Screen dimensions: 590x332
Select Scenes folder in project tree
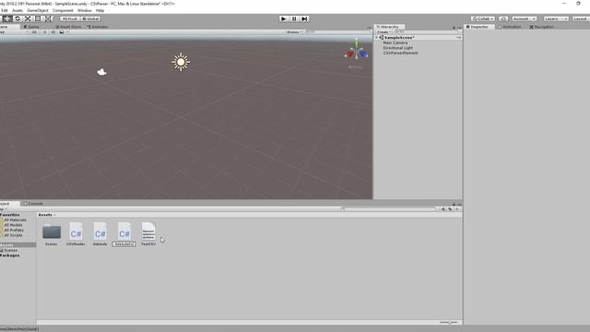[10, 250]
